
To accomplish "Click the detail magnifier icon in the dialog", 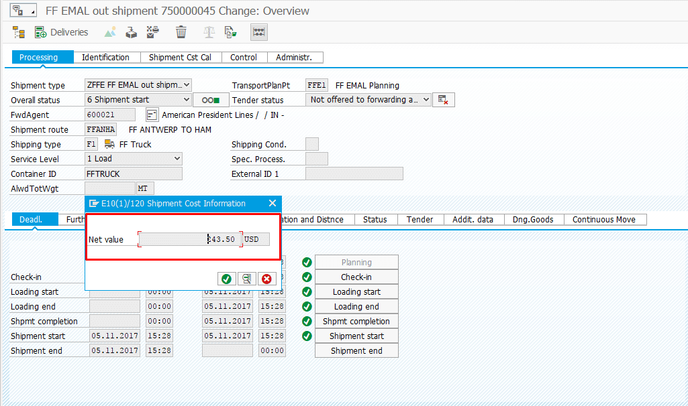I will [x=246, y=279].
